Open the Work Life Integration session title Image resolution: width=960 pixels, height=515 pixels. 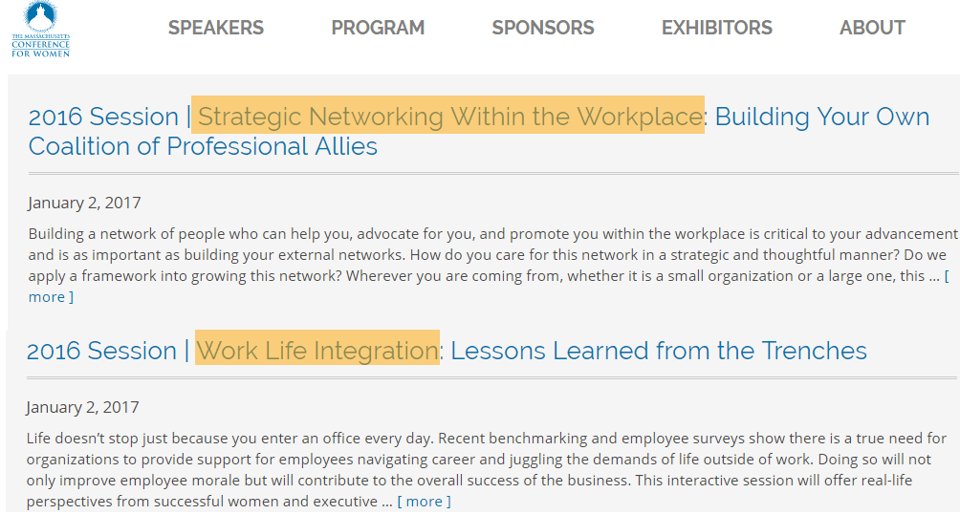coord(447,351)
